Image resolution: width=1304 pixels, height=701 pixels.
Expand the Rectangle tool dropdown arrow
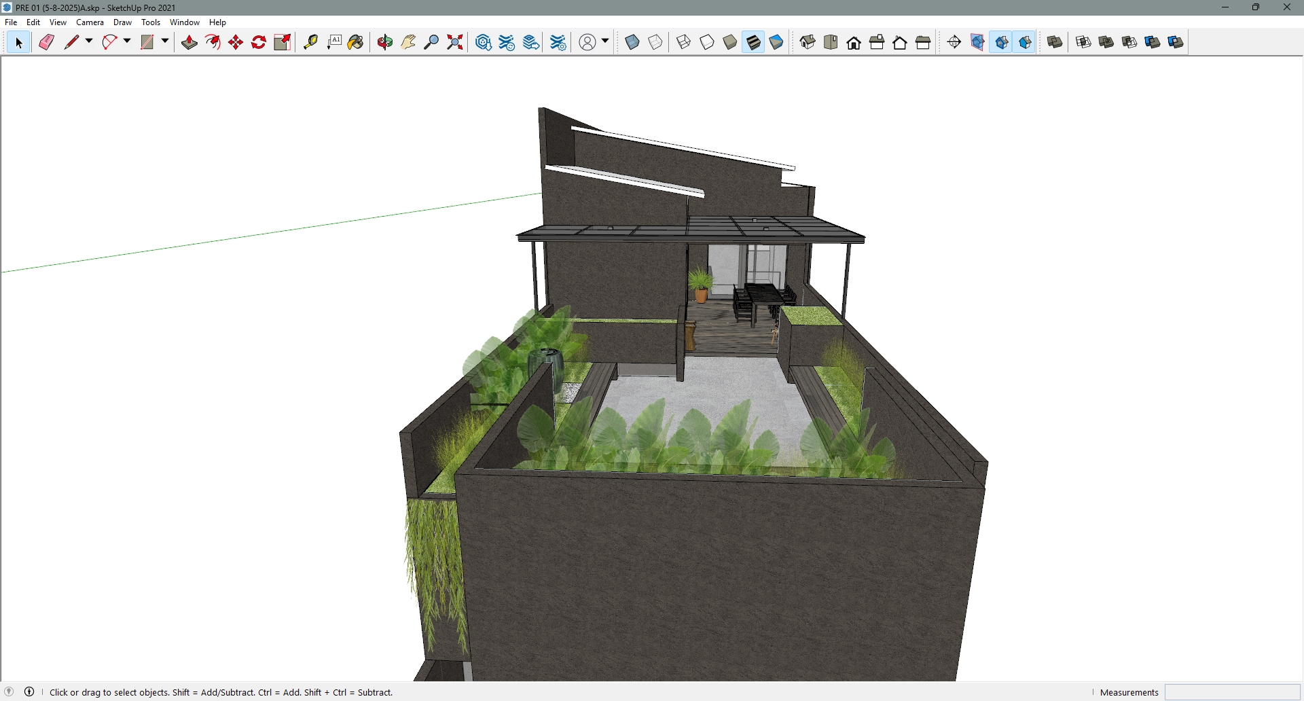(x=165, y=41)
